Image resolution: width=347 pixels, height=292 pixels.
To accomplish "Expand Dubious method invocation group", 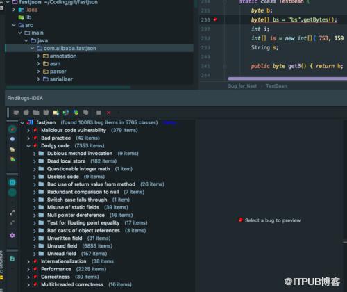I will click(35, 154).
